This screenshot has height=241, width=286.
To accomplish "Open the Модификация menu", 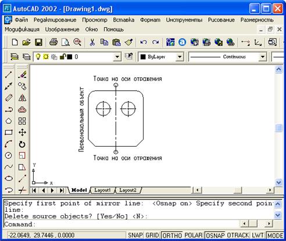I will (x=22, y=30).
